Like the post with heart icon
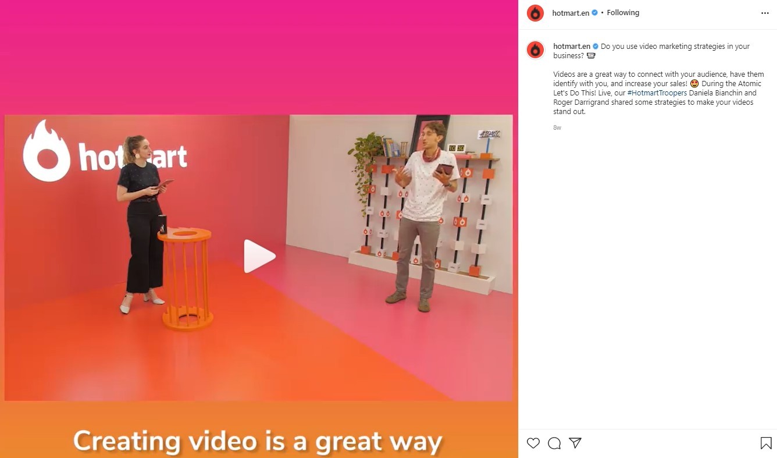The image size is (777, 458). tap(533, 443)
